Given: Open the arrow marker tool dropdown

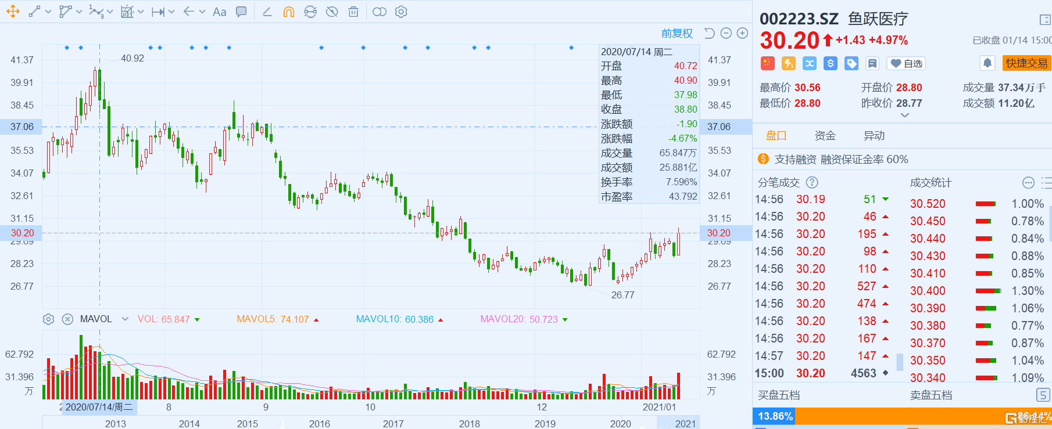Looking at the screenshot, I should [x=202, y=12].
